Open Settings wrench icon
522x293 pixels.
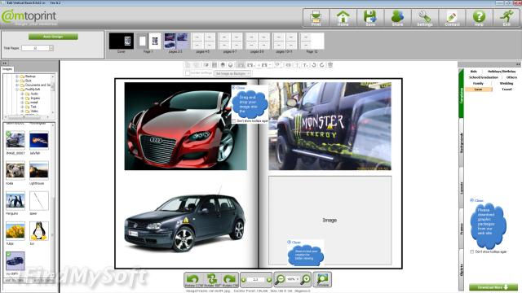424,18
